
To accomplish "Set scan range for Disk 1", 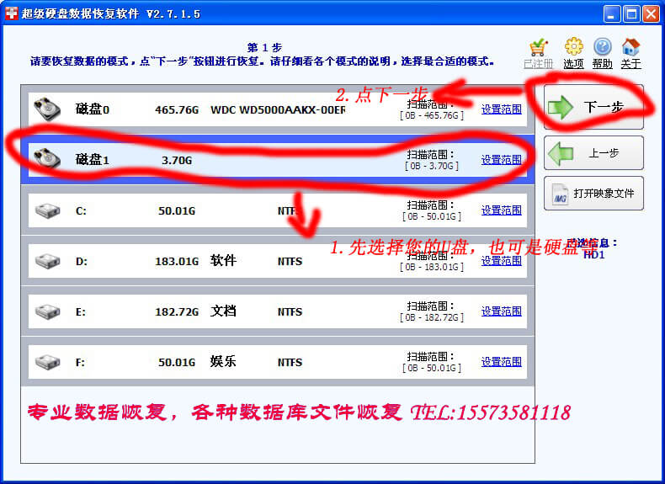I will (x=501, y=160).
